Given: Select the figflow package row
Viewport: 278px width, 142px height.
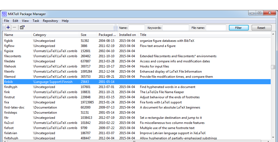Looking at the screenshot, I should pos(137,46).
